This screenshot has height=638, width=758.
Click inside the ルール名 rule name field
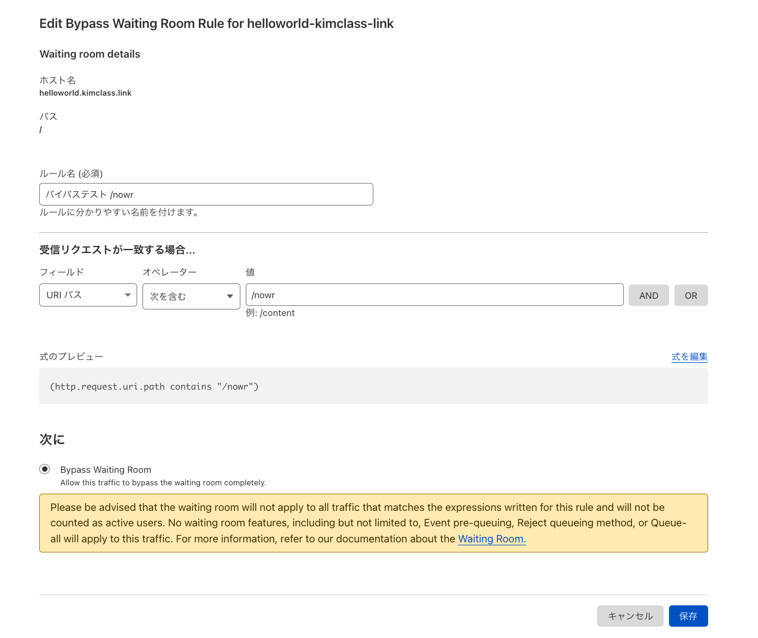(x=206, y=194)
